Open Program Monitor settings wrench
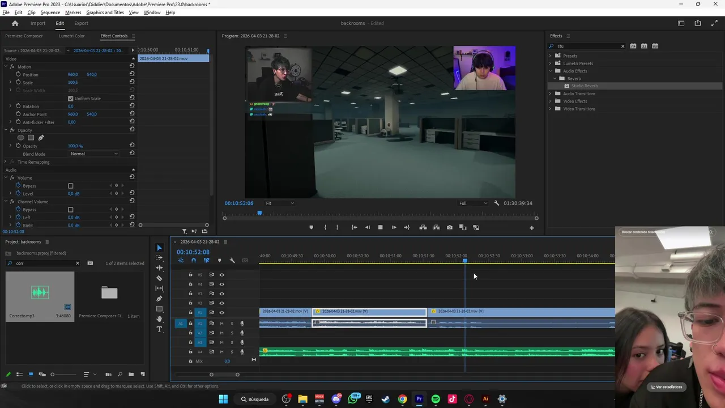This screenshot has height=408, width=725. (x=497, y=203)
